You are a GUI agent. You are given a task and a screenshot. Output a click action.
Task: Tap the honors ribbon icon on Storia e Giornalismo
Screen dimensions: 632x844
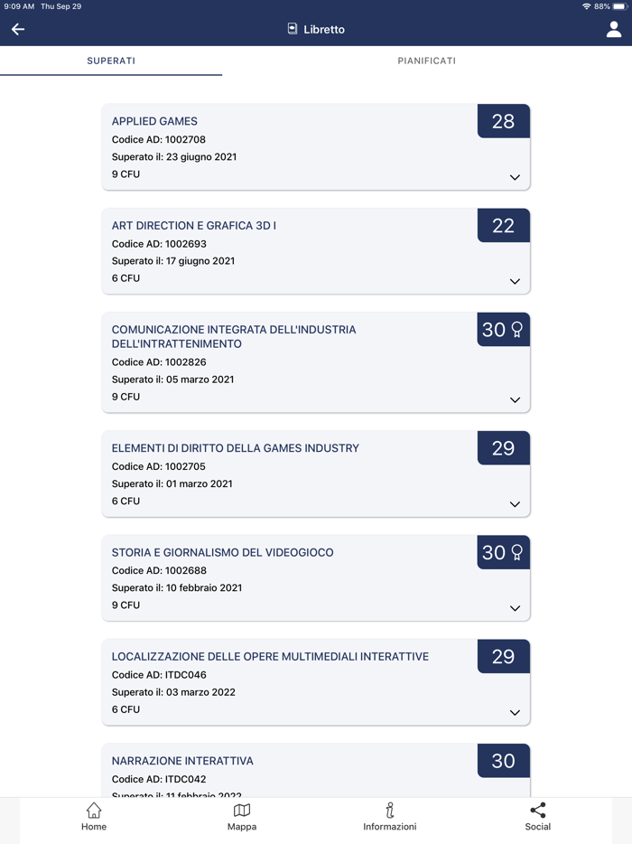517,552
